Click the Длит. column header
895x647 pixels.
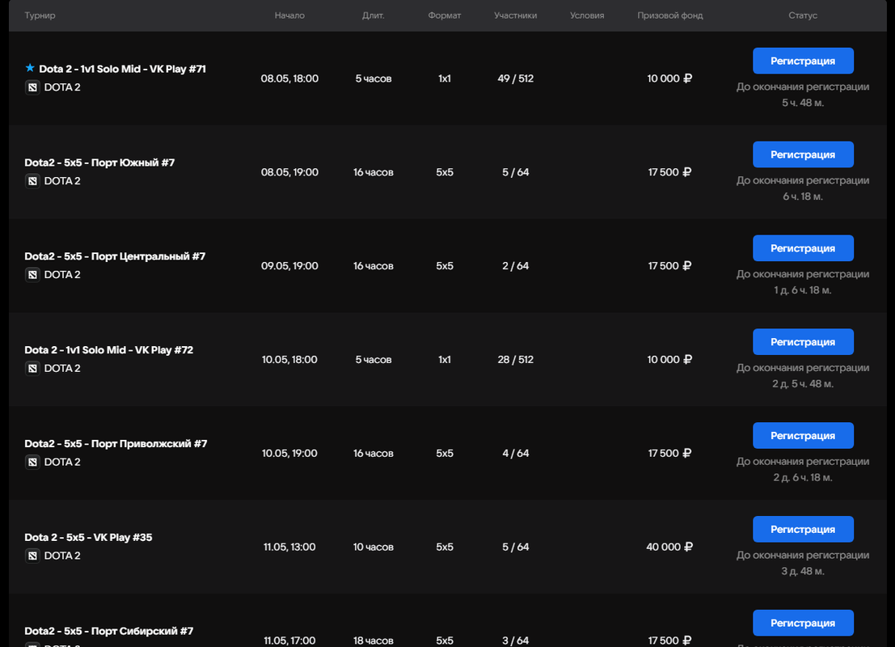click(x=374, y=15)
